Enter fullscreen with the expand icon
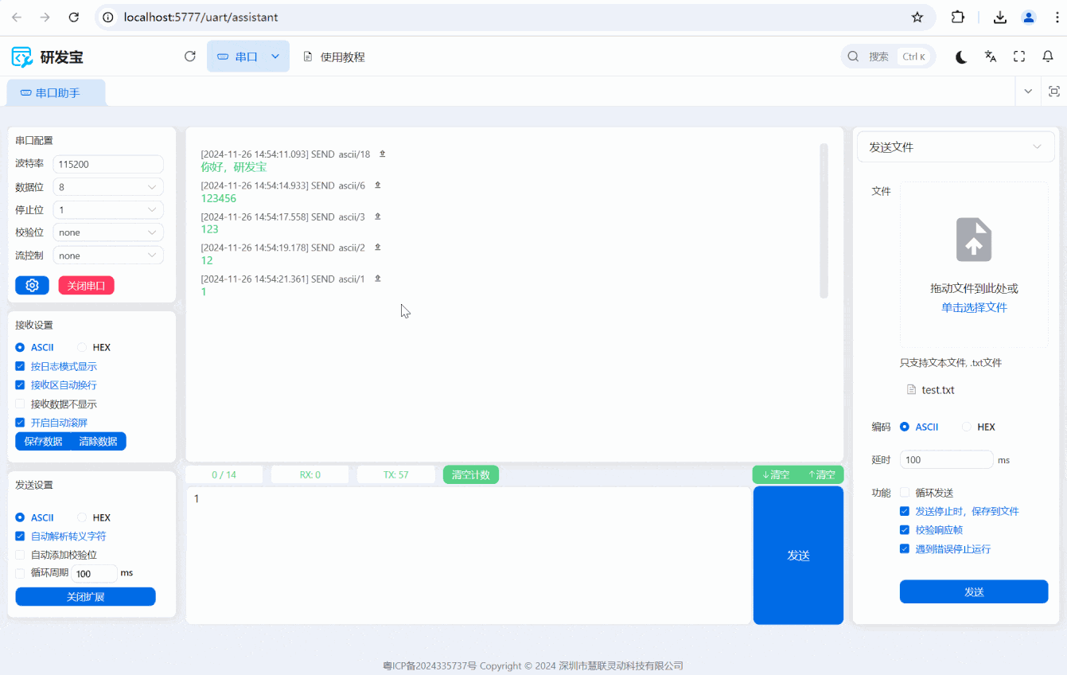1067x675 pixels. 1019,57
